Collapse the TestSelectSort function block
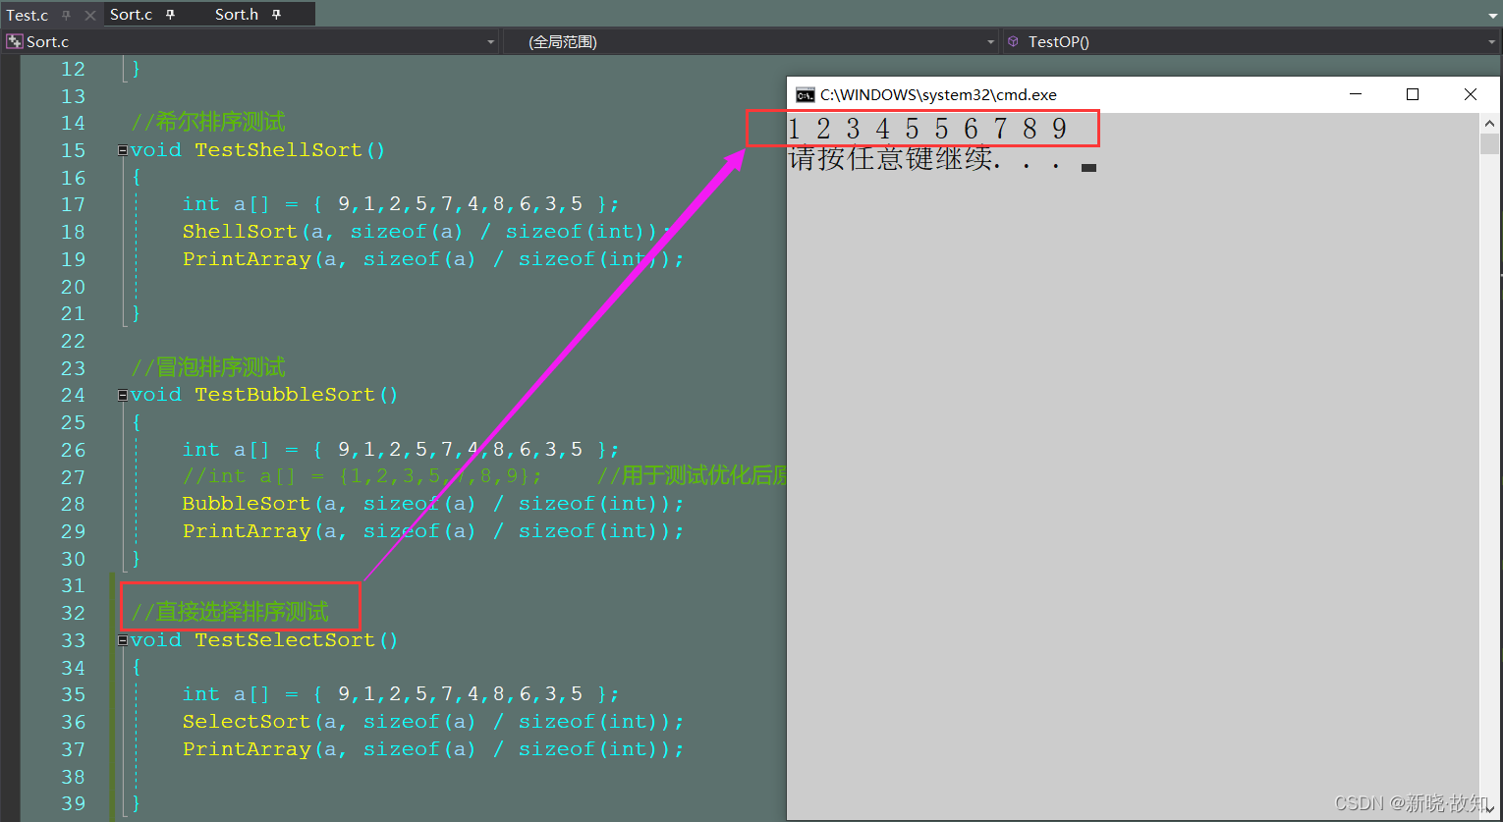This screenshot has height=822, width=1503. 123,640
